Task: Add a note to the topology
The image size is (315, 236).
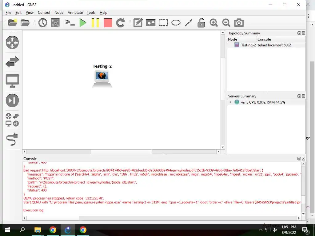Action: tap(138, 23)
